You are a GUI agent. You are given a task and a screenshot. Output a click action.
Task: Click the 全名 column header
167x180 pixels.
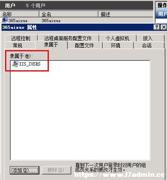tap(69, 14)
